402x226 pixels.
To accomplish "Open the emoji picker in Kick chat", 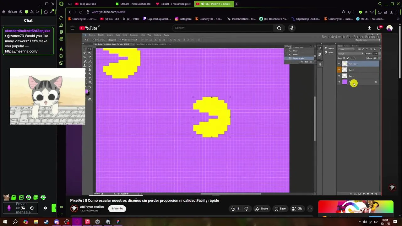I will click(32, 208).
